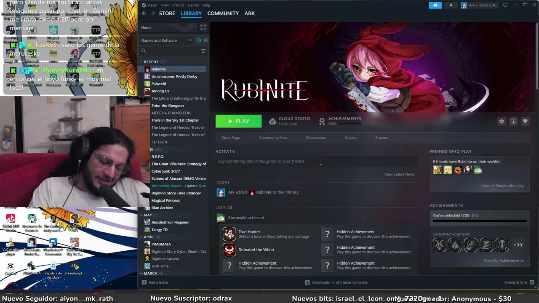539x303 pixels.
Task: Open the Help menu
Action: (206, 5)
